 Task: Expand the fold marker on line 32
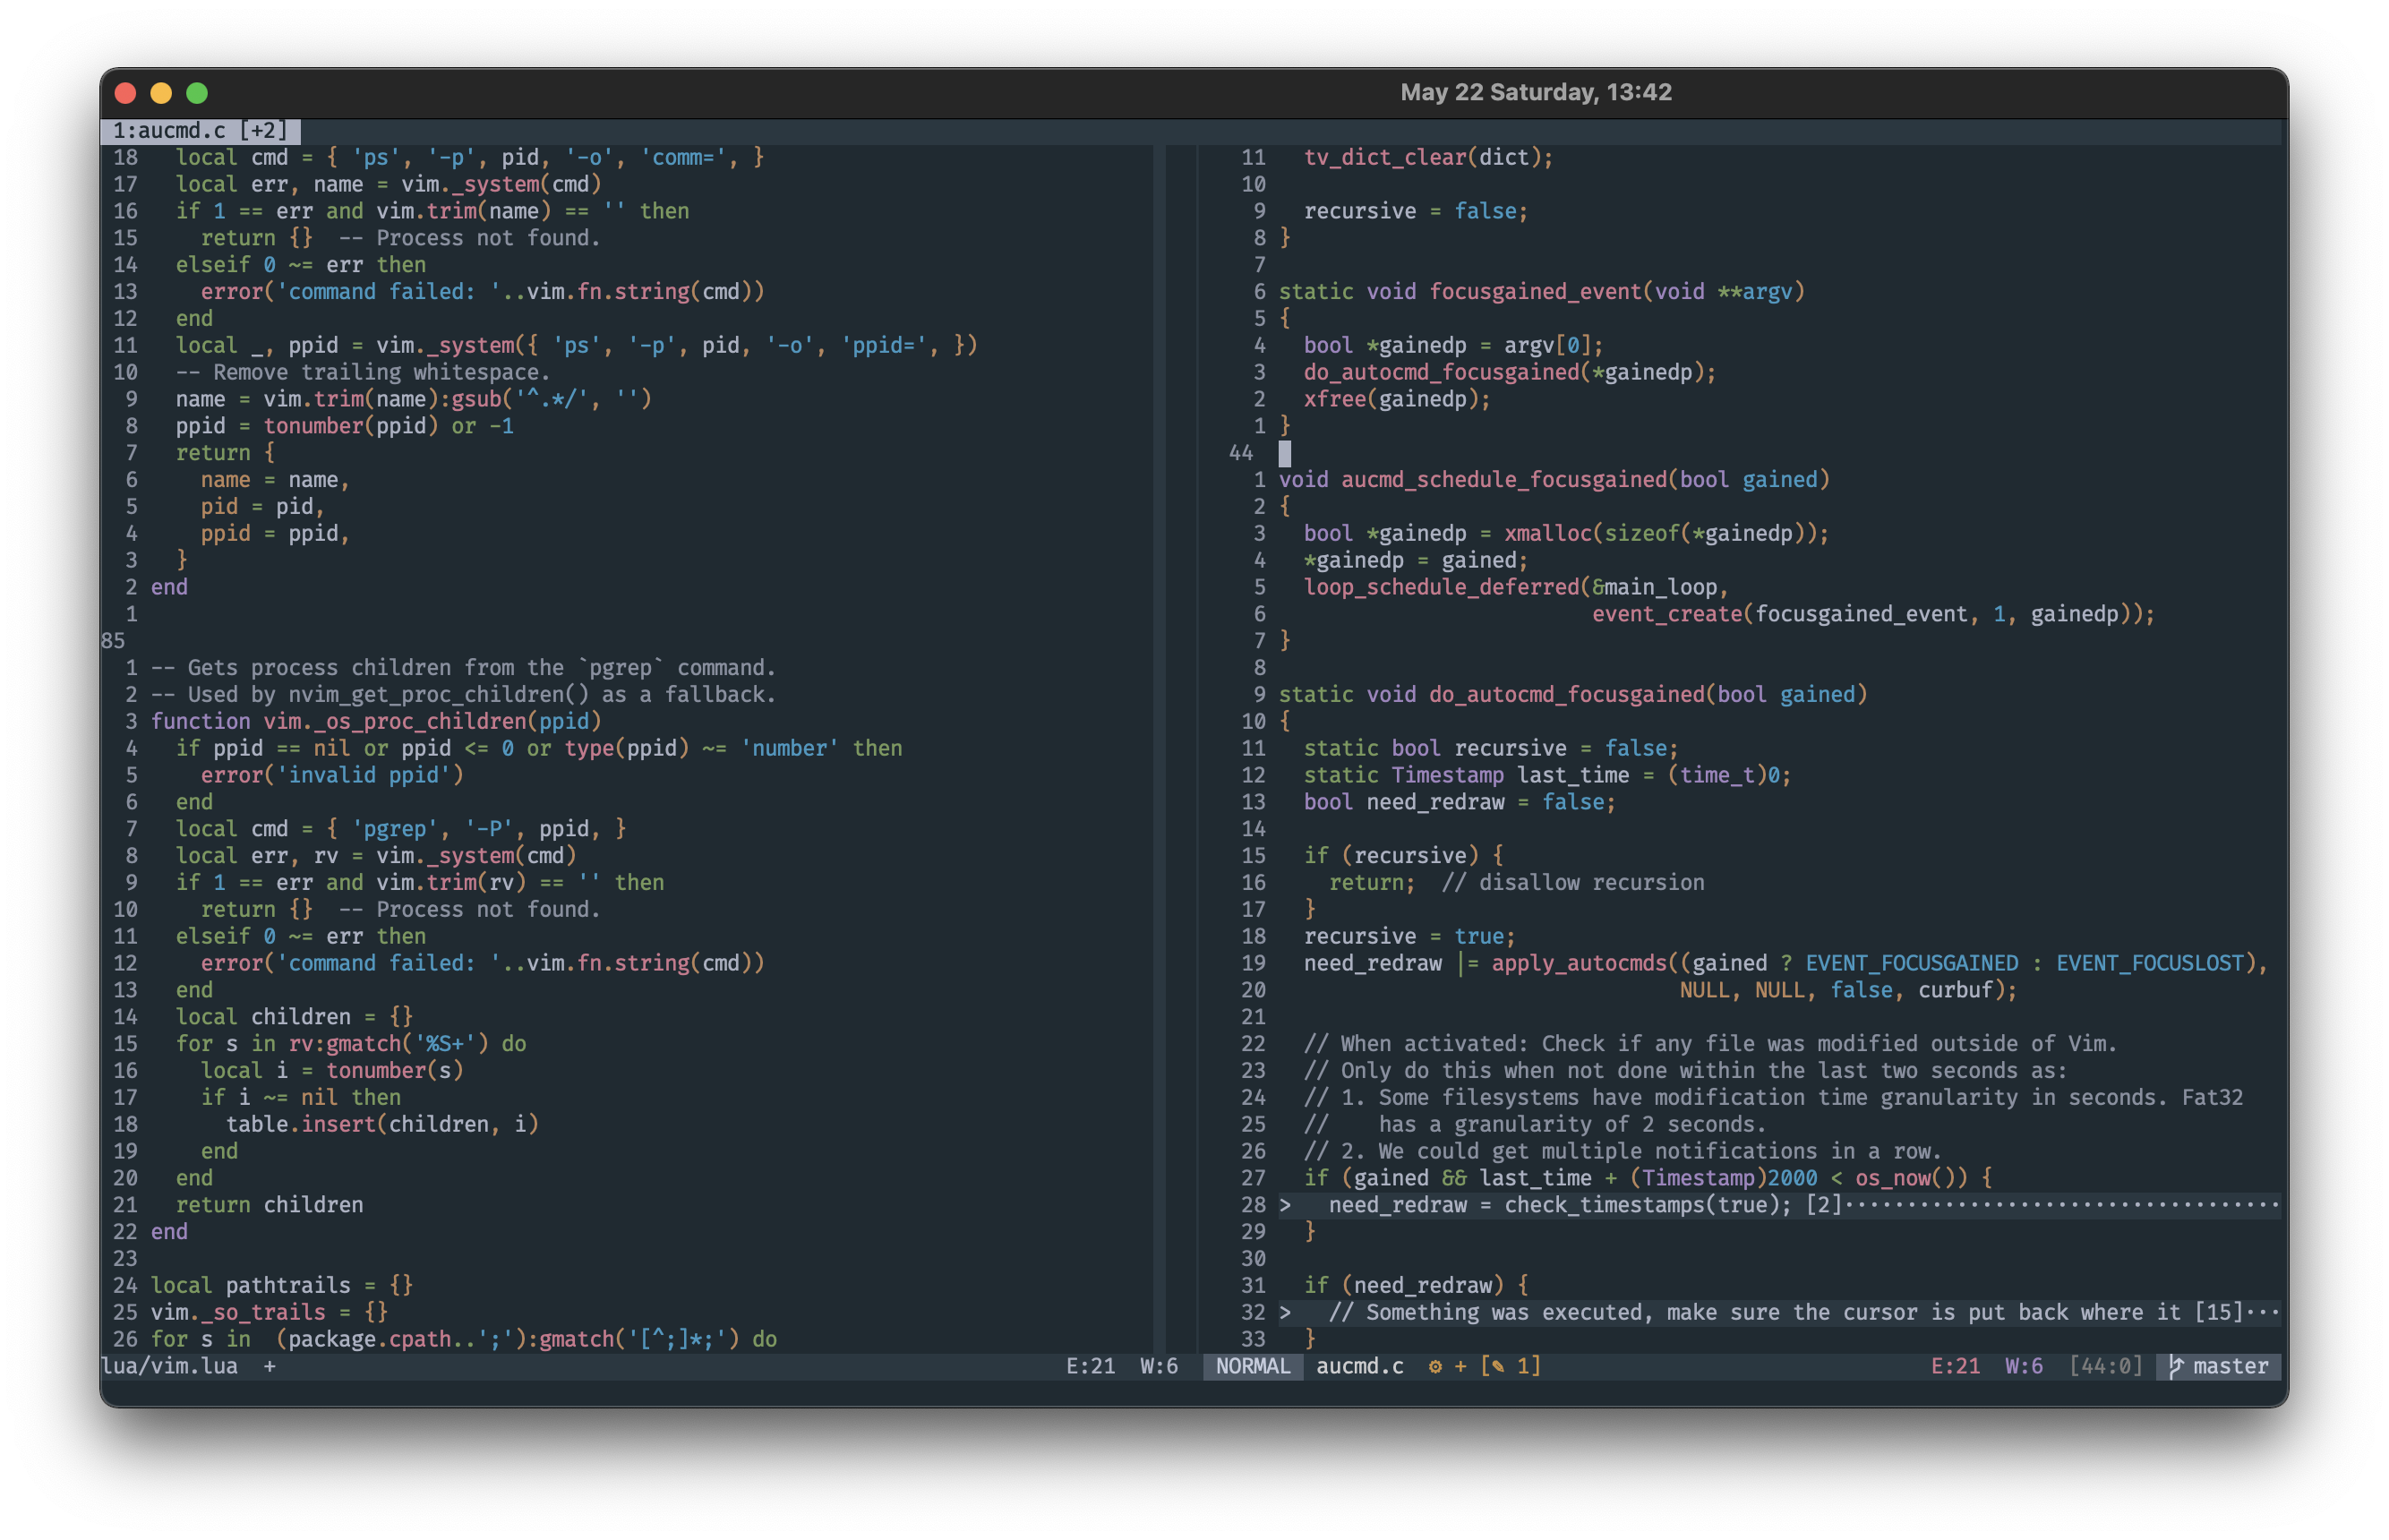1285,1312
